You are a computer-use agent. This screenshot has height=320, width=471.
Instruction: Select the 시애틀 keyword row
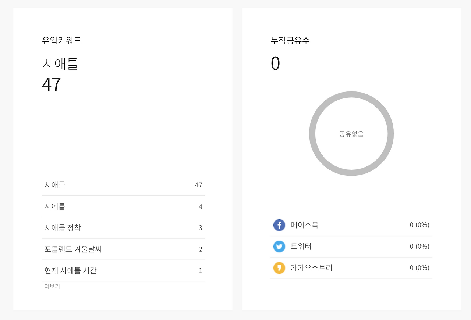[x=123, y=185]
